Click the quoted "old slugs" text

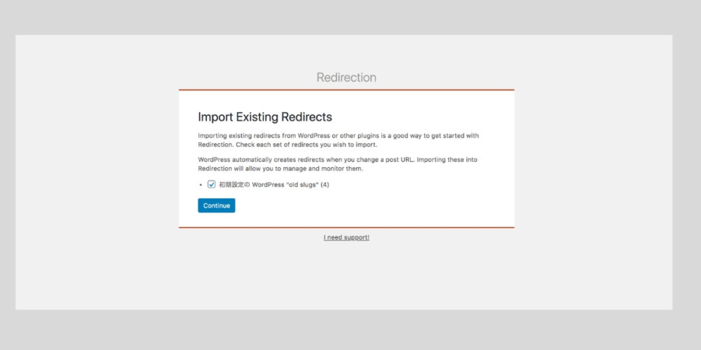pyautogui.click(x=302, y=184)
